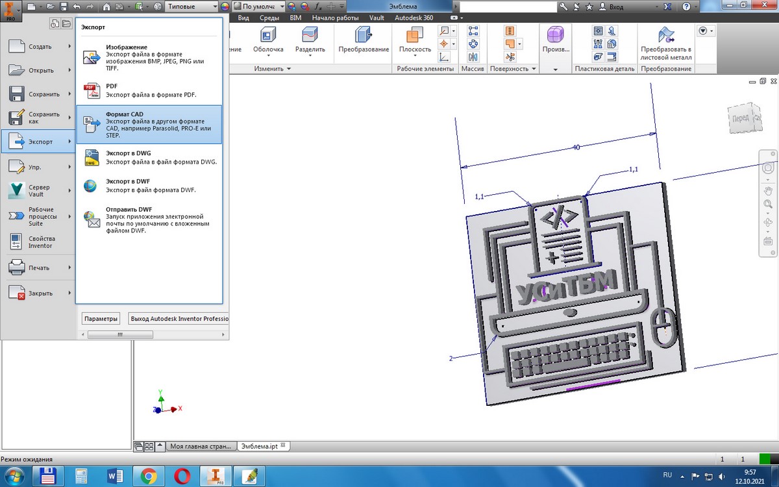This screenshot has width=779, height=487.
Task: Choose Изображение export option
Action: click(x=149, y=57)
